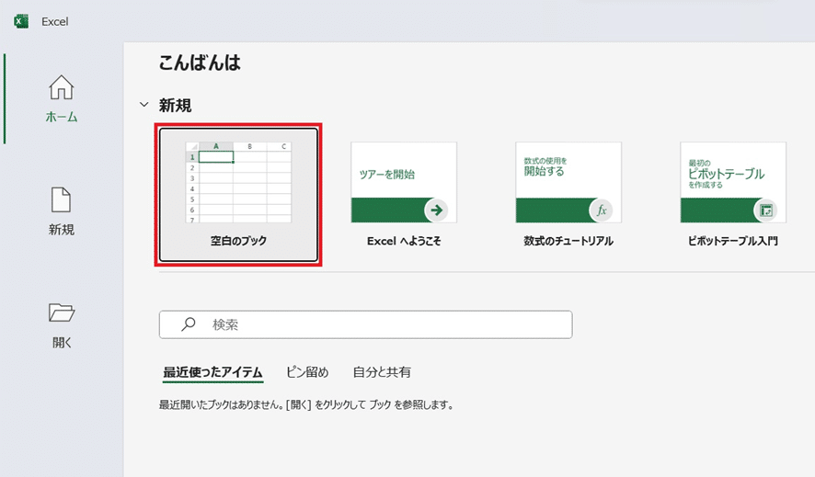Open the Excel へようこそ template

click(404, 194)
